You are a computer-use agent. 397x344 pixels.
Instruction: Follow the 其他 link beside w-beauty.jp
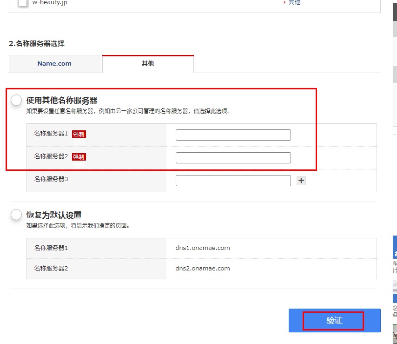[294, 2]
